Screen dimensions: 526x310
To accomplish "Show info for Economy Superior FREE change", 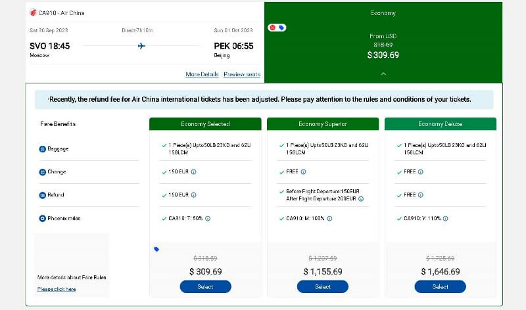I will 303,172.
